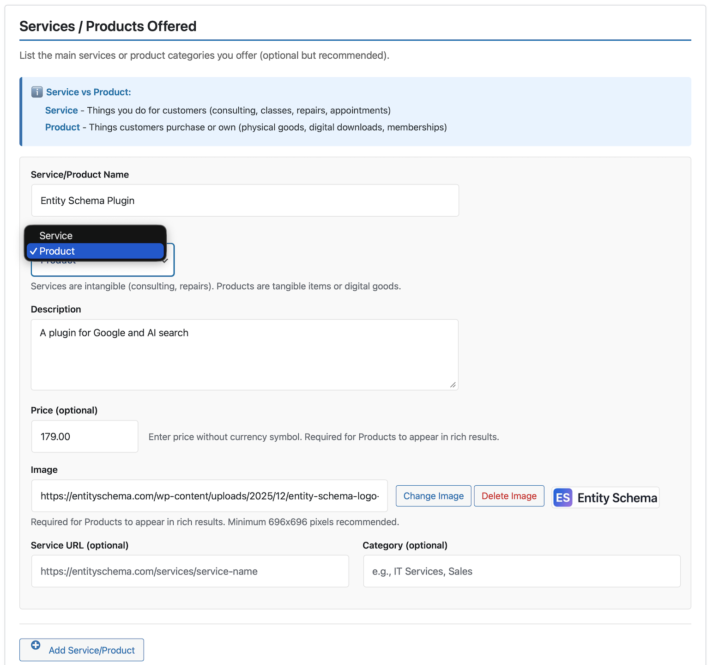713x665 pixels.
Task: Click the Category input field
Action: tap(522, 571)
